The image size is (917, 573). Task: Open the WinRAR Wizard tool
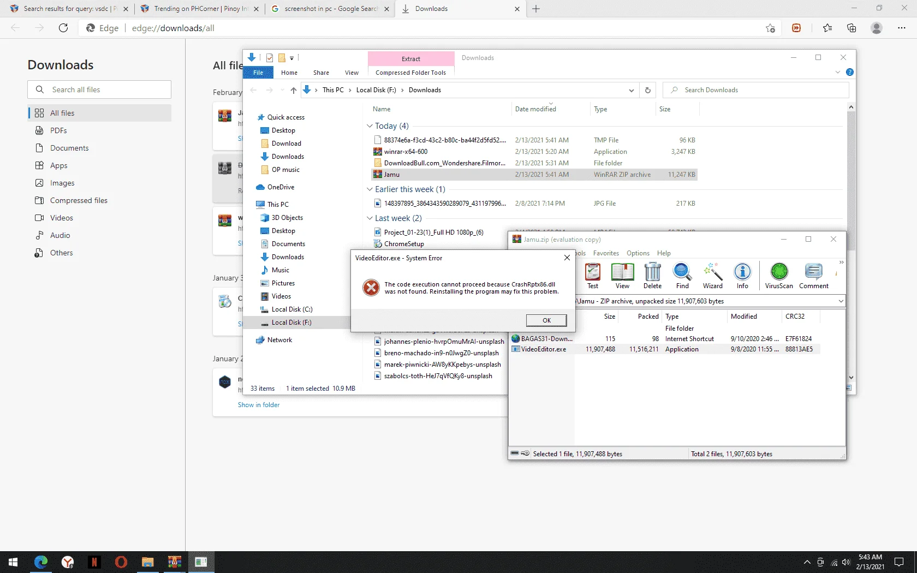pos(712,276)
